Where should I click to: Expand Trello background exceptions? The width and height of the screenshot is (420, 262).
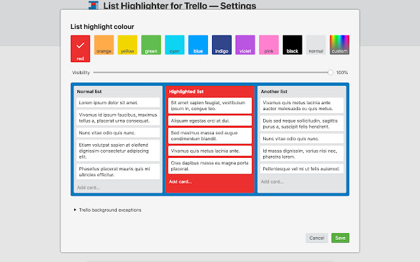coord(108,210)
